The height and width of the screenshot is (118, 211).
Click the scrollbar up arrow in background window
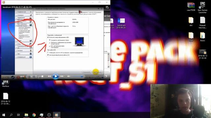click(108, 54)
